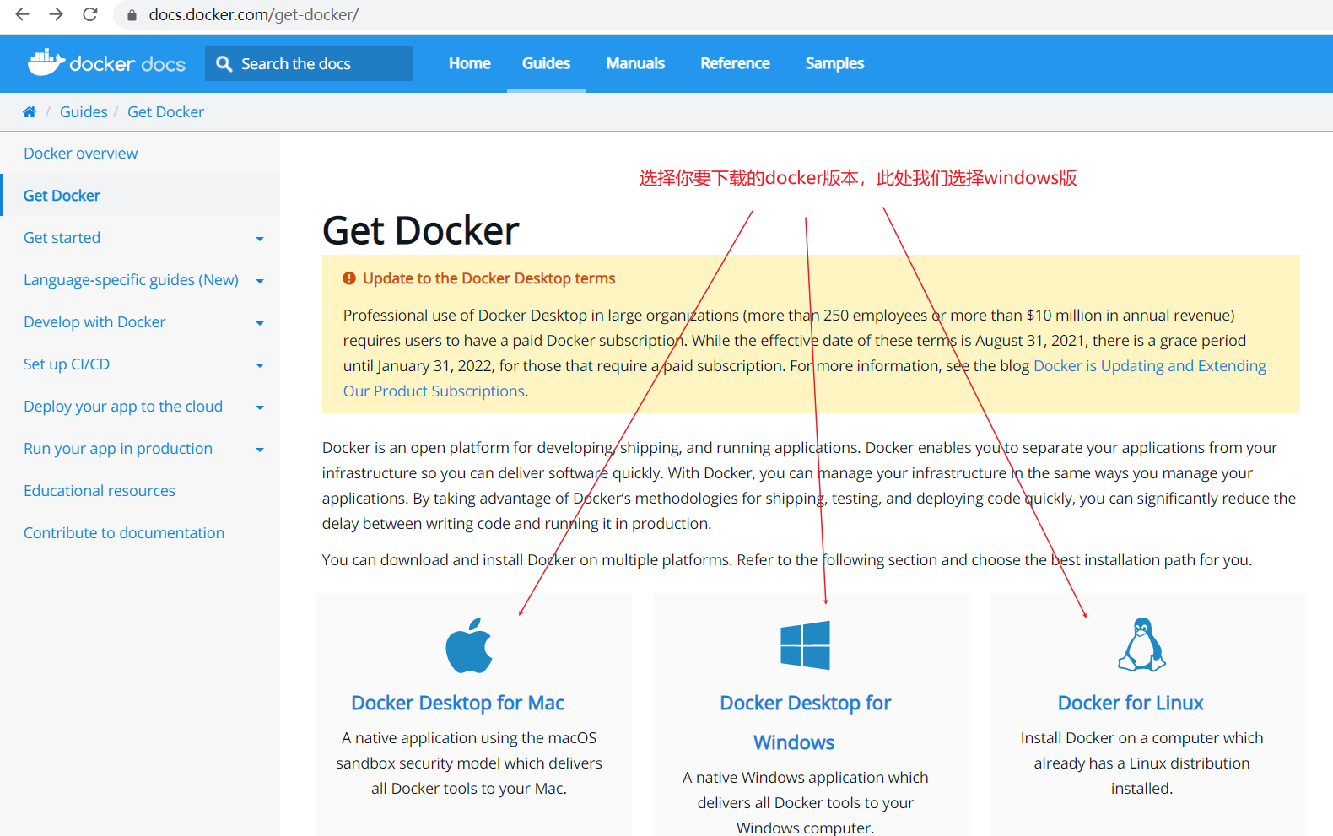Switch to the Reference tab

(x=735, y=63)
